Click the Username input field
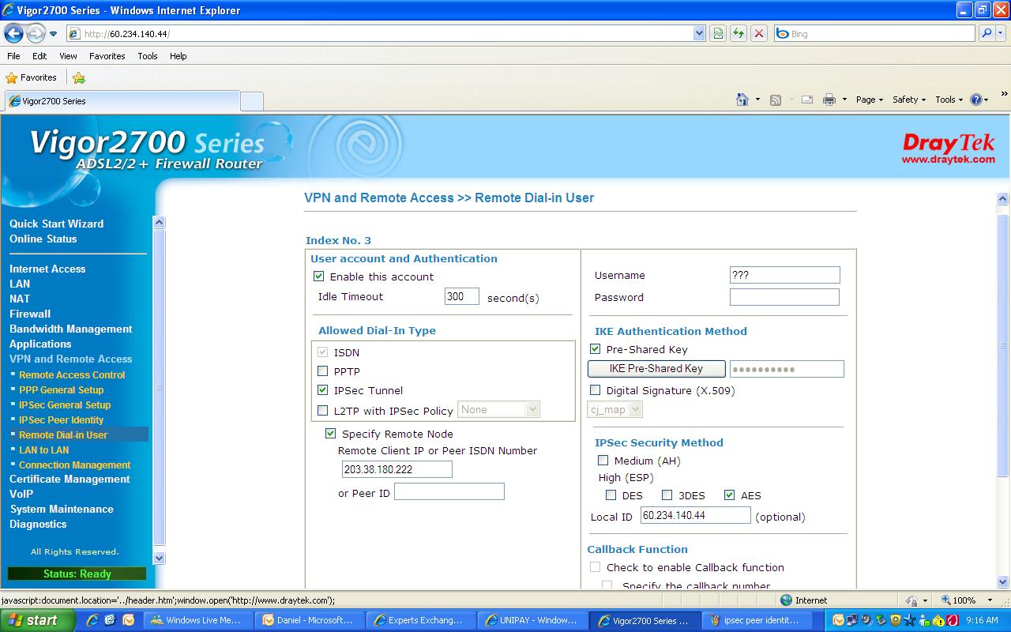1011x632 pixels. [x=784, y=275]
